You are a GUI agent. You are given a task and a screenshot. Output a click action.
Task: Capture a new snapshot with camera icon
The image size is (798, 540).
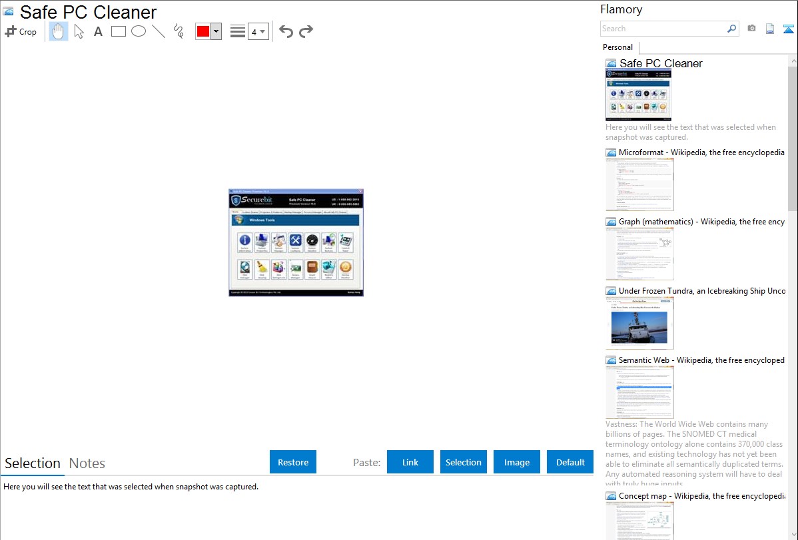tap(751, 29)
